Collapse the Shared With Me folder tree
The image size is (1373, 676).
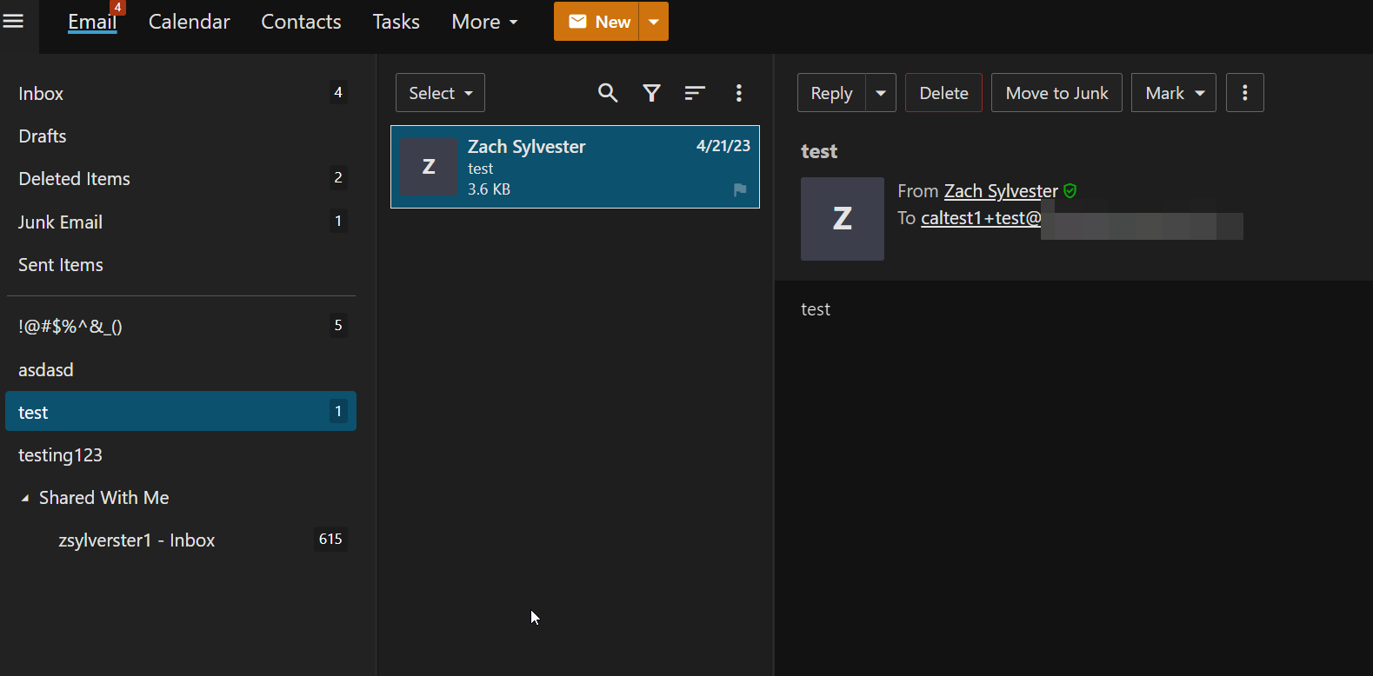pos(25,498)
